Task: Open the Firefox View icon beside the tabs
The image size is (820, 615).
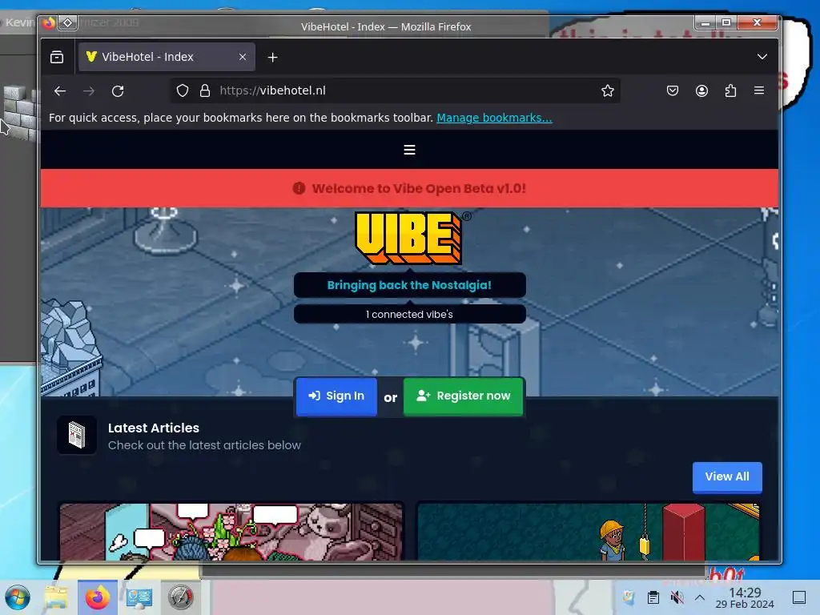Action: tap(57, 57)
